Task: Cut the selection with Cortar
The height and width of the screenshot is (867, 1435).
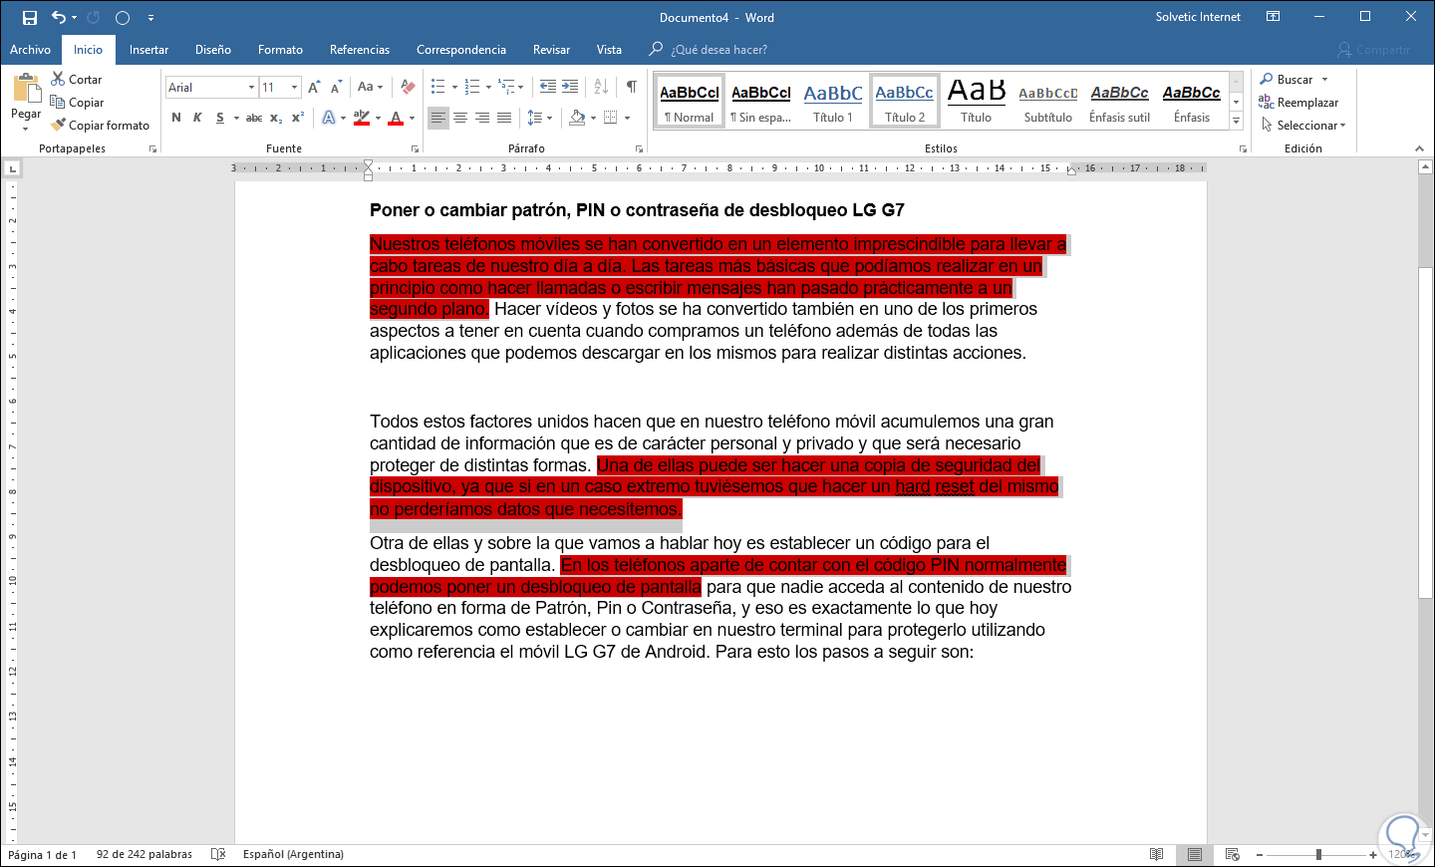Action: (77, 80)
